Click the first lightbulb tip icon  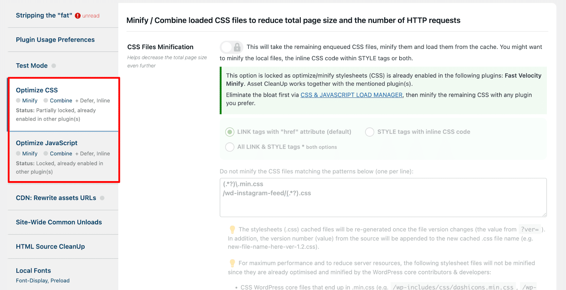click(232, 230)
